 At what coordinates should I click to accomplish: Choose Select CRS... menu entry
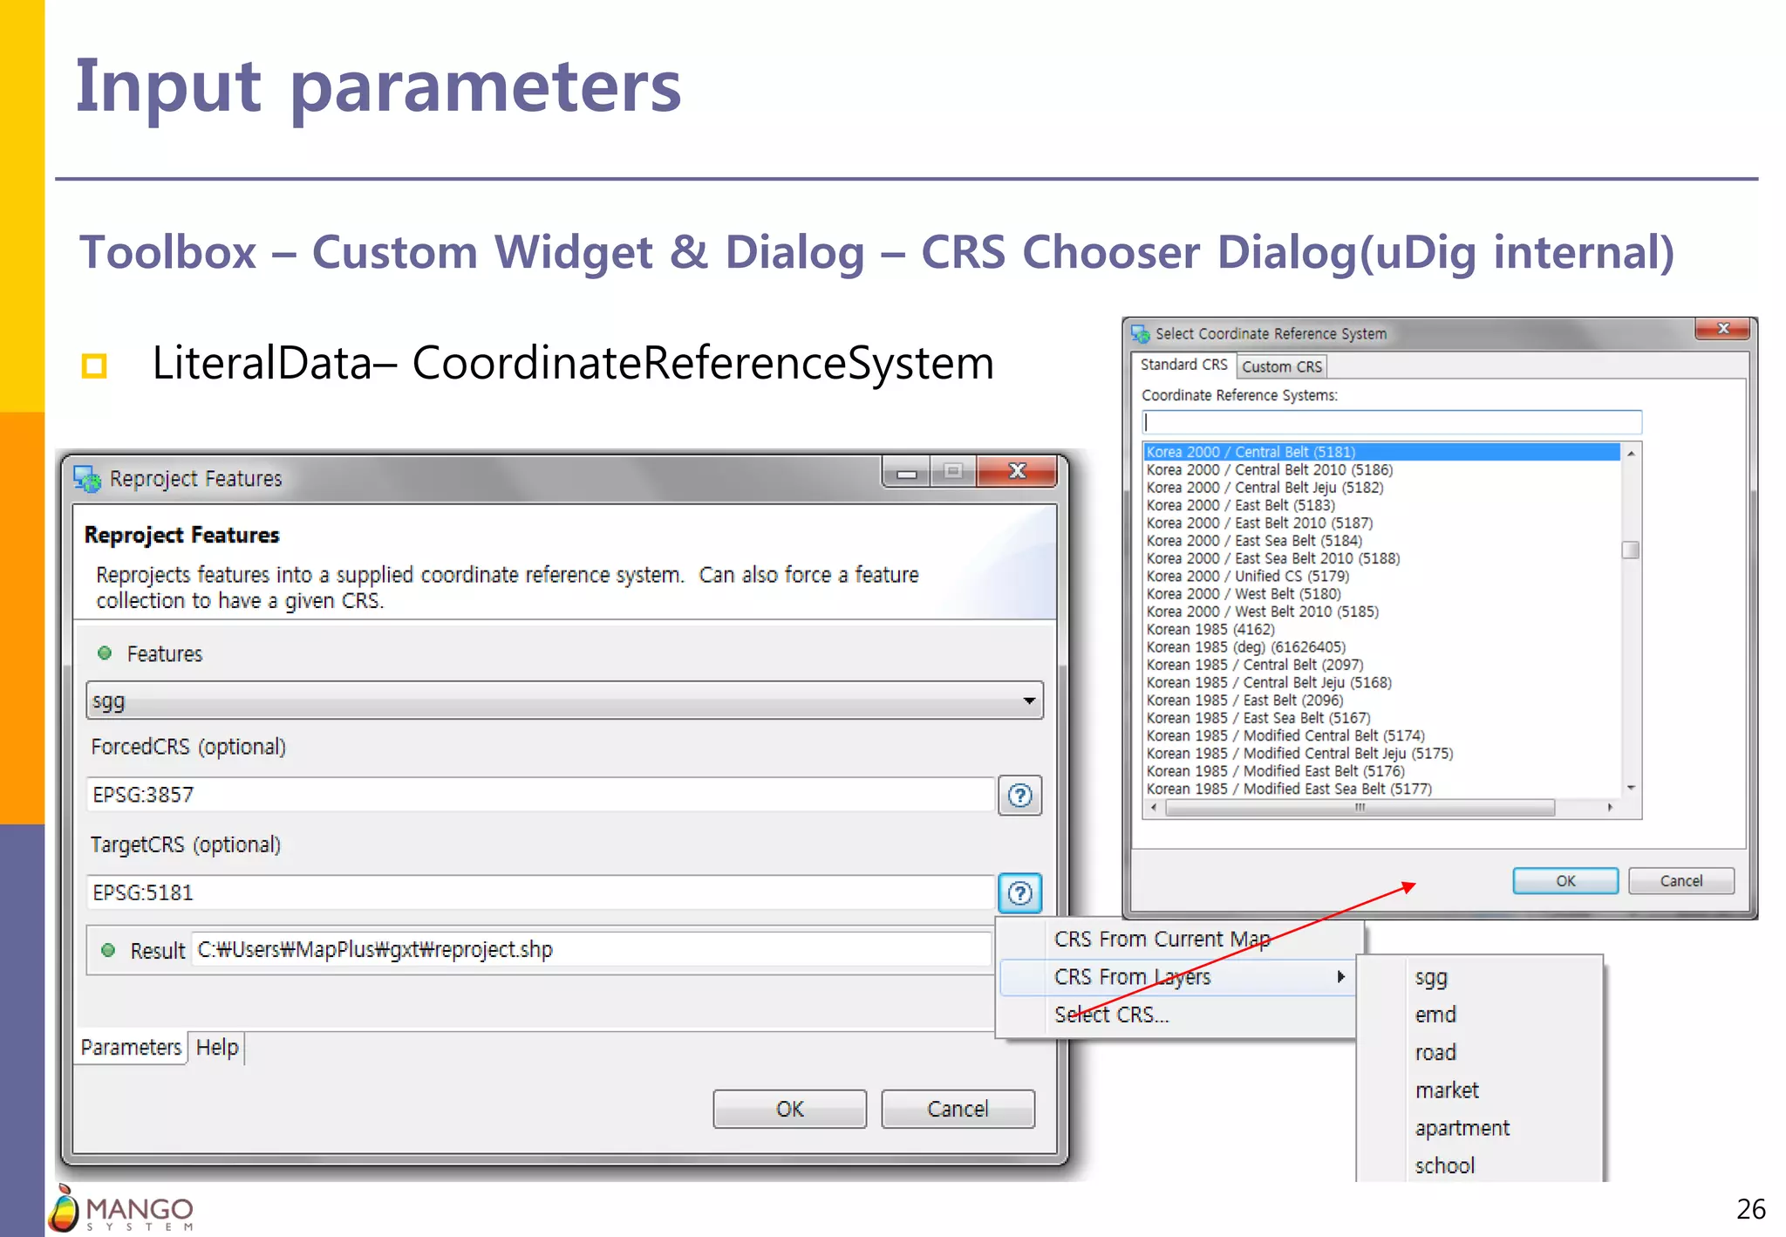pos(1112,1015)
